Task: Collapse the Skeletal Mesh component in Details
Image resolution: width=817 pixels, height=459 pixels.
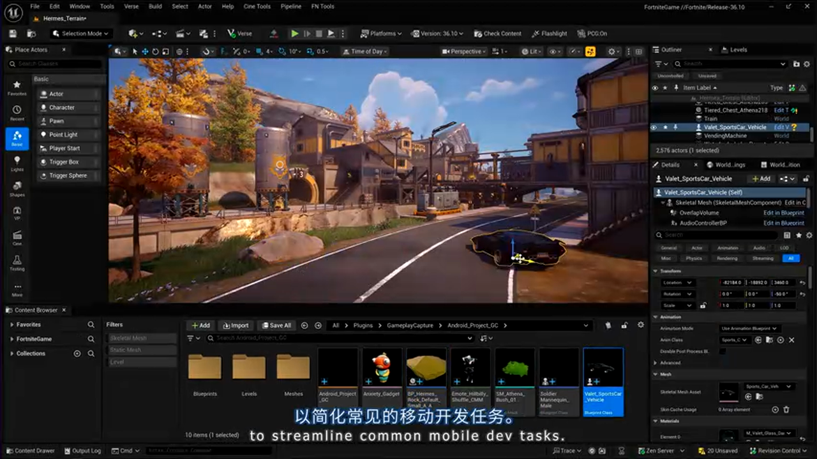Action: pyautogui.click(x=661, y=202)
